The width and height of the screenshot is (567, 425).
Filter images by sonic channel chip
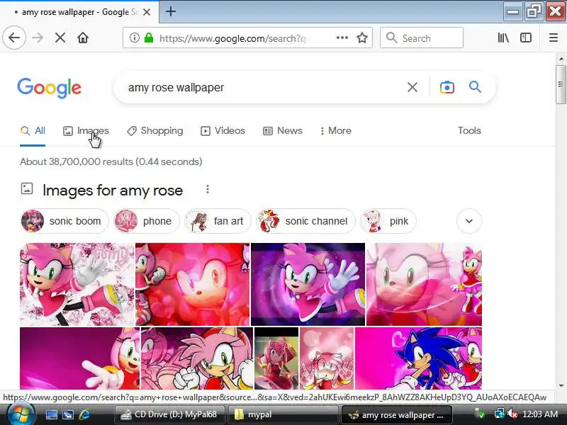click(305, 221)
